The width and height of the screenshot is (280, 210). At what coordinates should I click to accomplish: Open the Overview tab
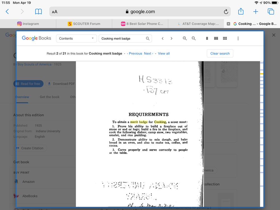point(22,97)
